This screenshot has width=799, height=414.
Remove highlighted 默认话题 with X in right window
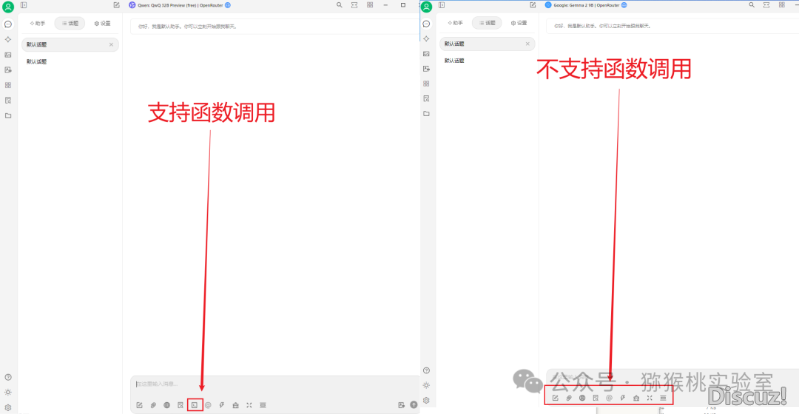tap(527, 44)
